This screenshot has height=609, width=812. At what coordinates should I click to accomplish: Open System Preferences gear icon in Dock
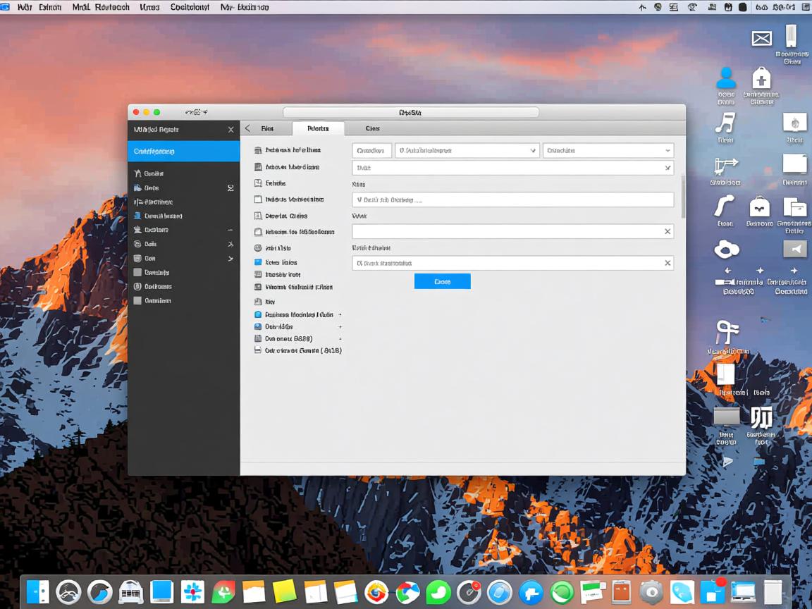pyautogui.click(x=651, y=592)
